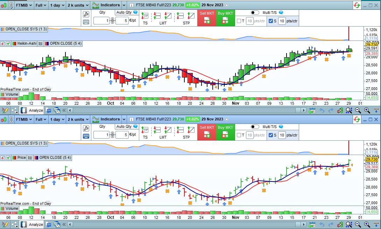
Task: Click Buy MKT button in top chart
Action: click(226, 18)
